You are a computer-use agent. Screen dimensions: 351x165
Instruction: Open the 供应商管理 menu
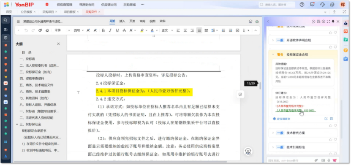pyautogui.click(x=65, y=5)
